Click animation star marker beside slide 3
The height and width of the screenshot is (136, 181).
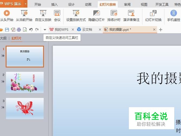[x=3, y=107]
